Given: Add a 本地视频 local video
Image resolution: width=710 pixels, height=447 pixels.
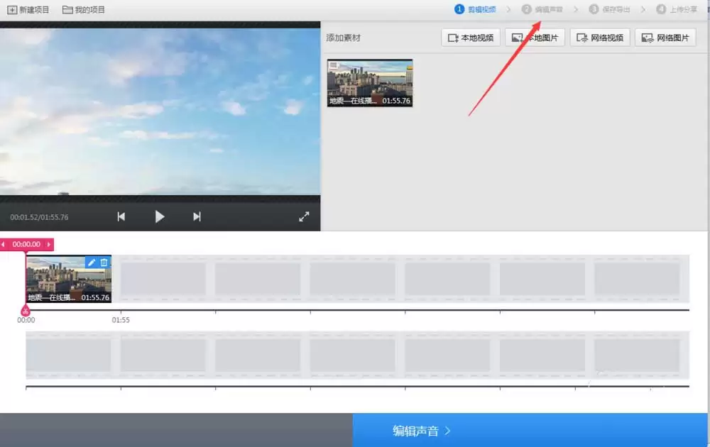Looking at the screenshot, I should 471,38.
